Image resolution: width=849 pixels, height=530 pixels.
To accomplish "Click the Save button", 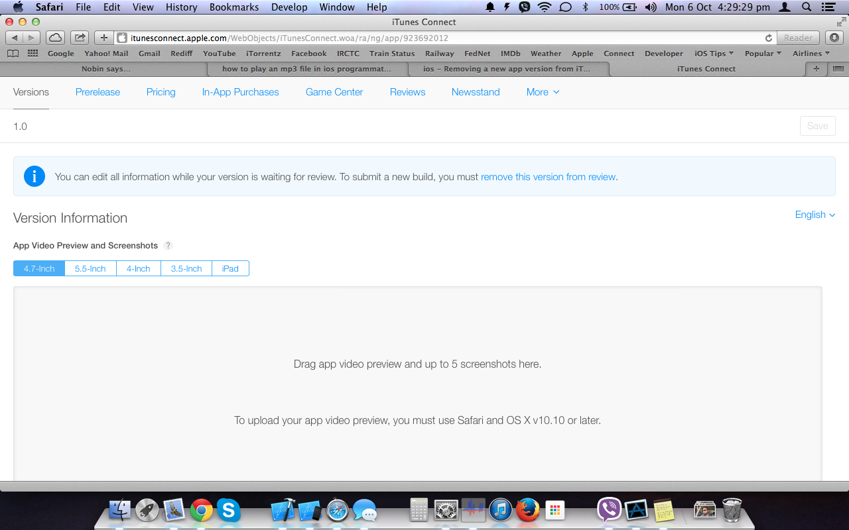I will (x=818, y=126).
